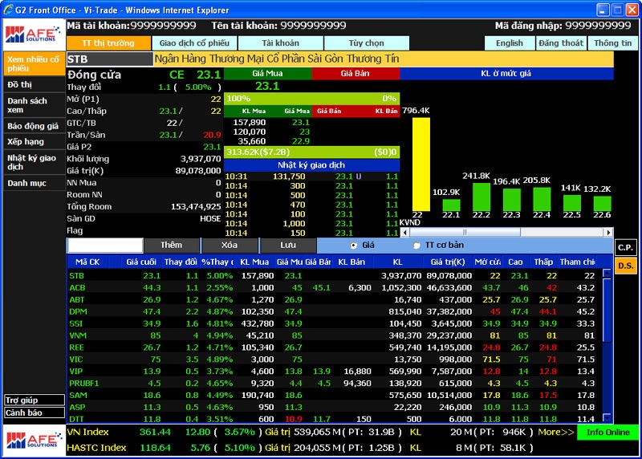Click the Giá Bán header tab
Viewport: 642px width, 459px height.
[356, 74]
